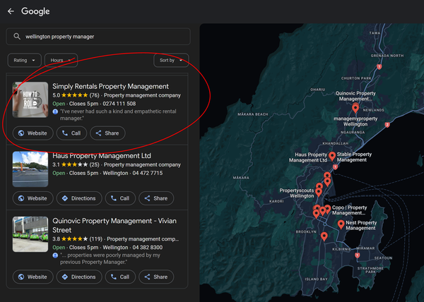424x302 pixels.
Task: Focus the wellington property manager search field
Action: point(98,37)
